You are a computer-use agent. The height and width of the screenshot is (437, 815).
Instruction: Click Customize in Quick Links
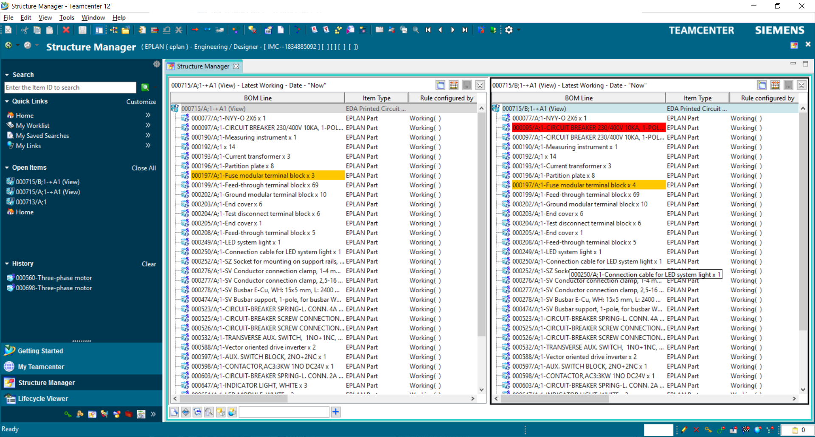tap(141, 102)
